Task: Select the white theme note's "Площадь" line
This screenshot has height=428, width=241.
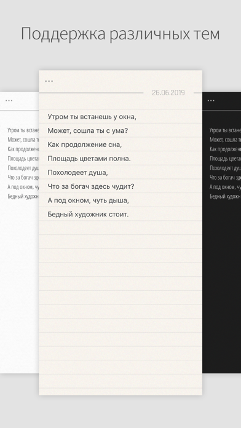Action: [x=23, y=159]
